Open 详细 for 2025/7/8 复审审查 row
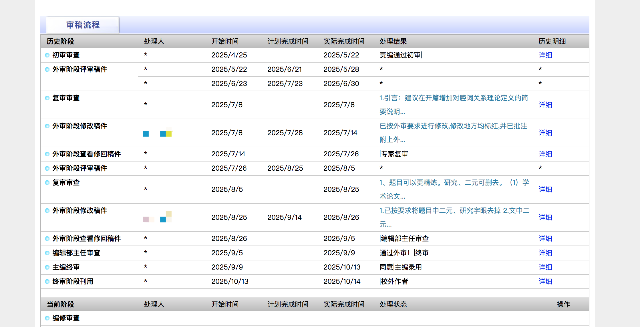This screenshot has width=640, height=327. (x=545, y=105)
